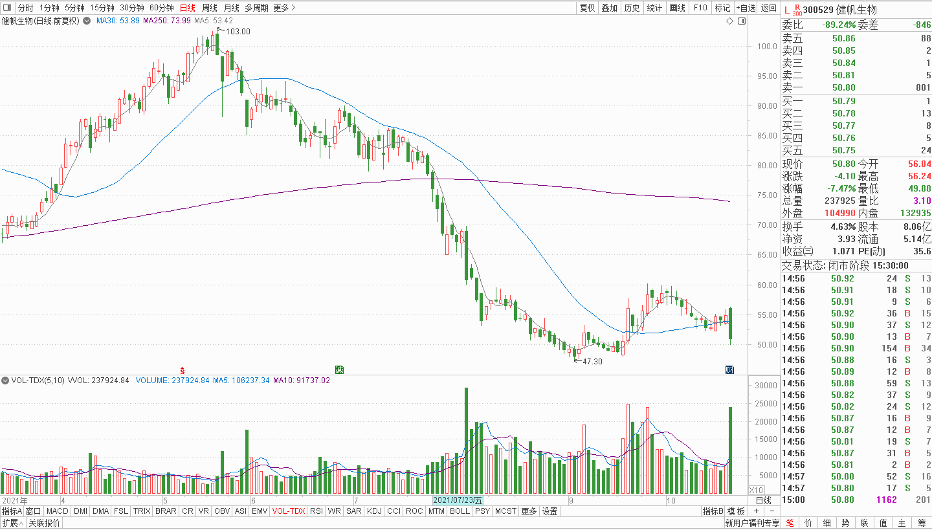Open the 复权 adjustment menu
This screenshot has height=530, width=932.
coord(587,8)
